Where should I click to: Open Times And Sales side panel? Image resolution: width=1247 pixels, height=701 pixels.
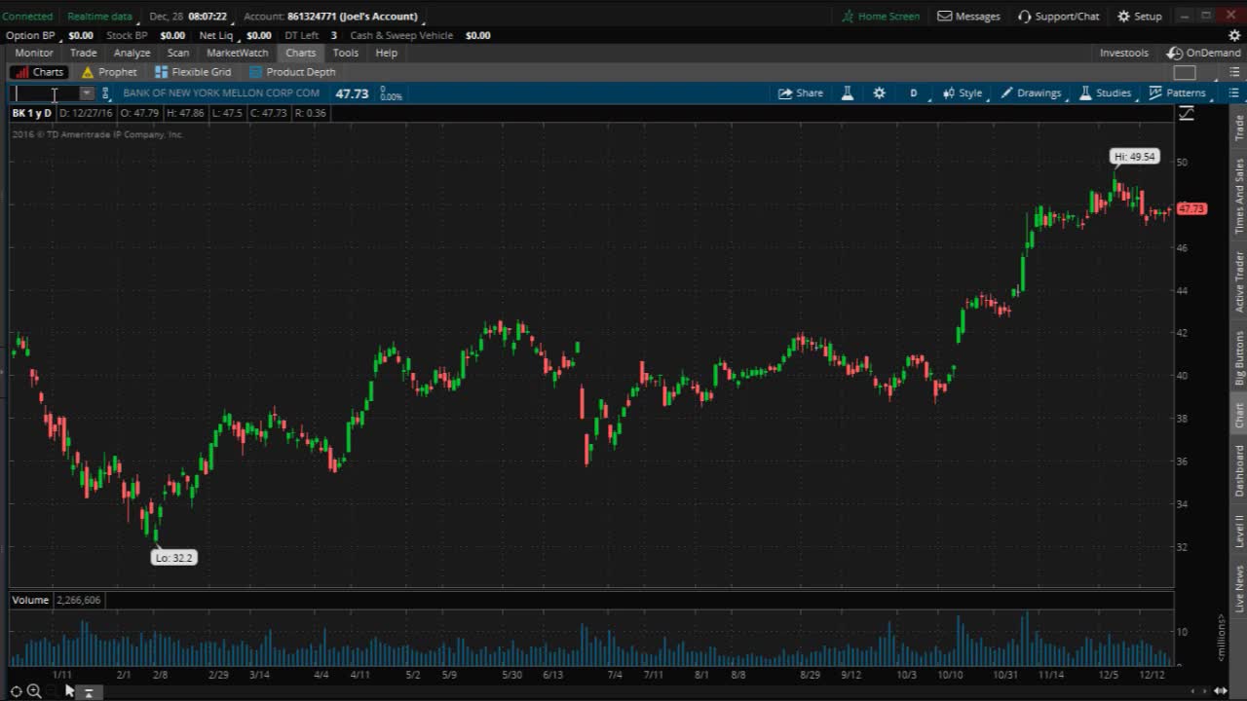click(x=1239, y=196)
